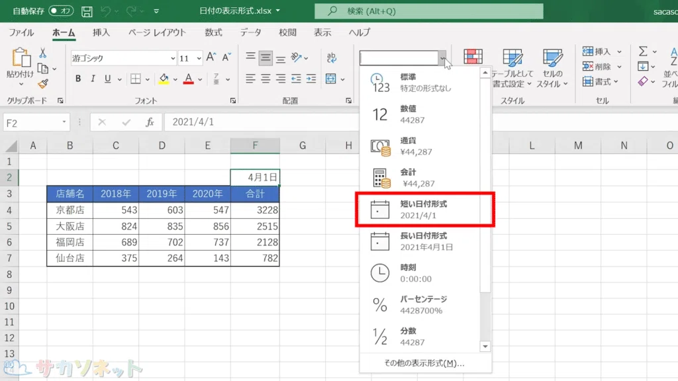The image size is (678, 381).
Task: Expand the font group dialog launcher
Action: pos(233,101)
